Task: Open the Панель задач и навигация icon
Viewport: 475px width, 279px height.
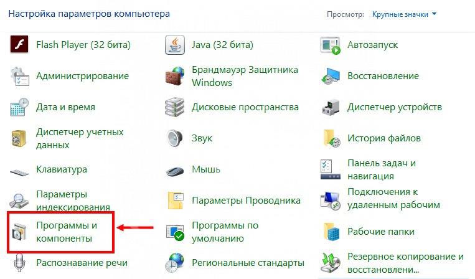Action: click(331, 169)
